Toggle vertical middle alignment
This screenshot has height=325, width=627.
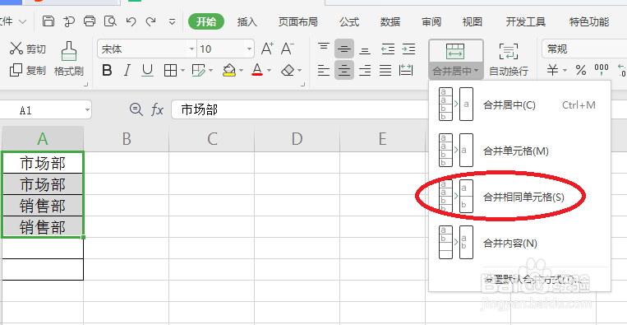344,49
